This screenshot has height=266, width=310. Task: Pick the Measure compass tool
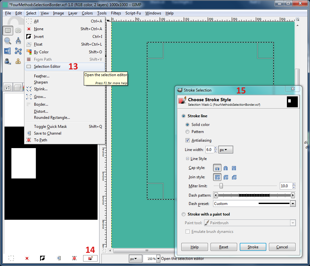18,41
